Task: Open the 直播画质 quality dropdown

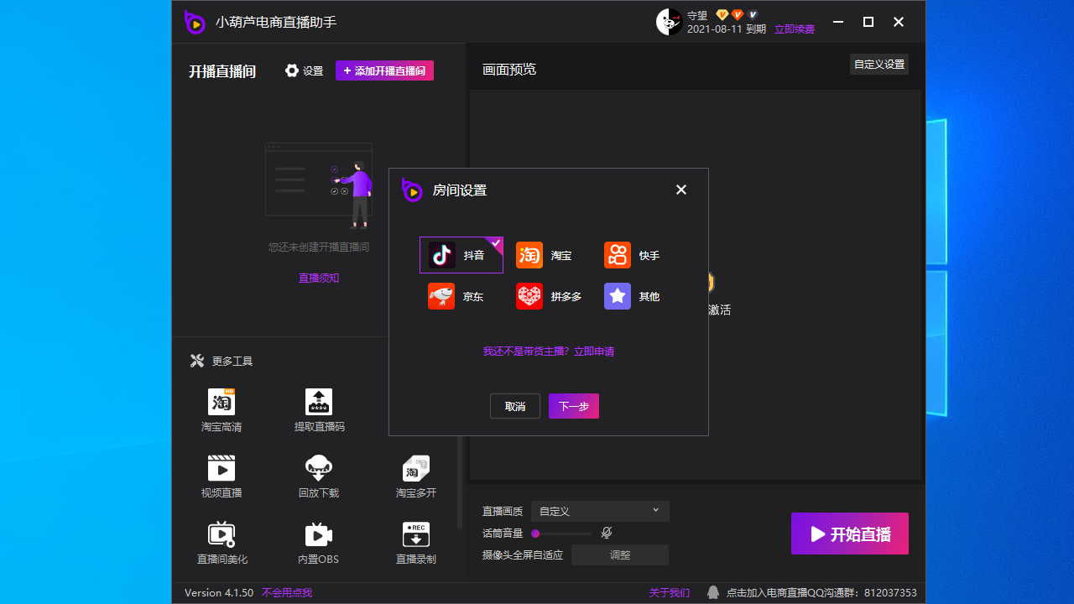Action: pos(599,511)
